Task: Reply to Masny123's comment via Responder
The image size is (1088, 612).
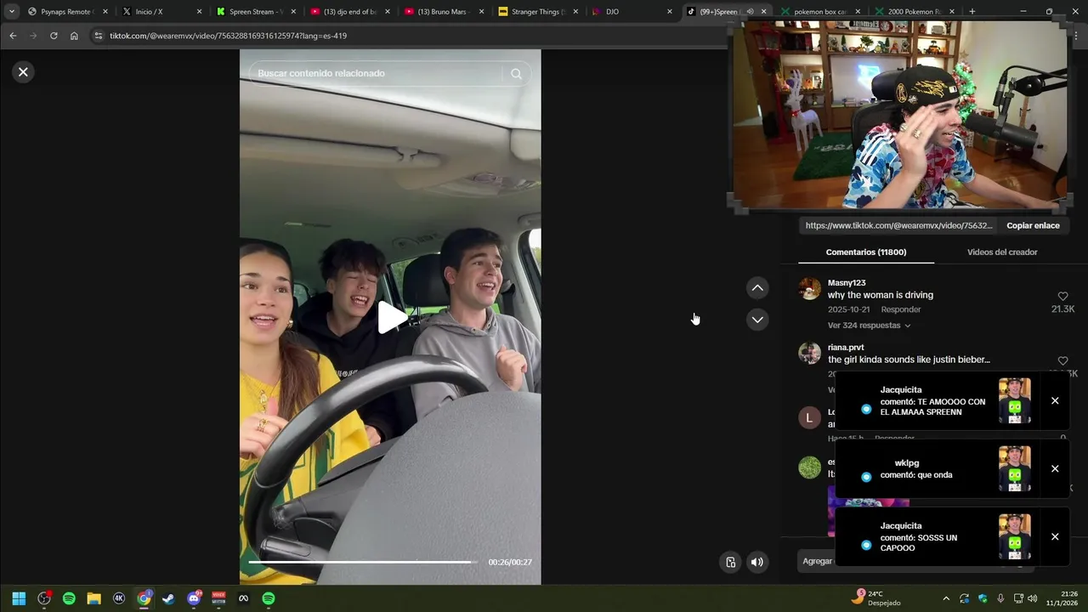Action: [x=901, y=309]
